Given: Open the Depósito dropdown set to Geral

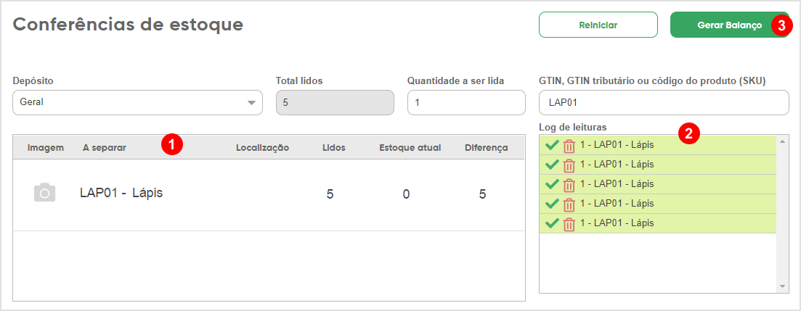Looking at the screenshot, I should pyautogui.click(x=137, y=102).
